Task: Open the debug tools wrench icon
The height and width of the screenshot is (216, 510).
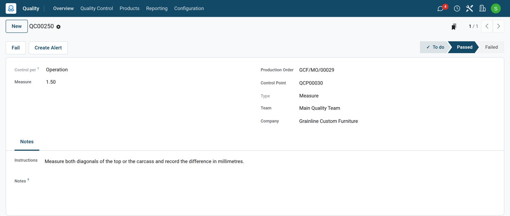Action: coord(469,9)
